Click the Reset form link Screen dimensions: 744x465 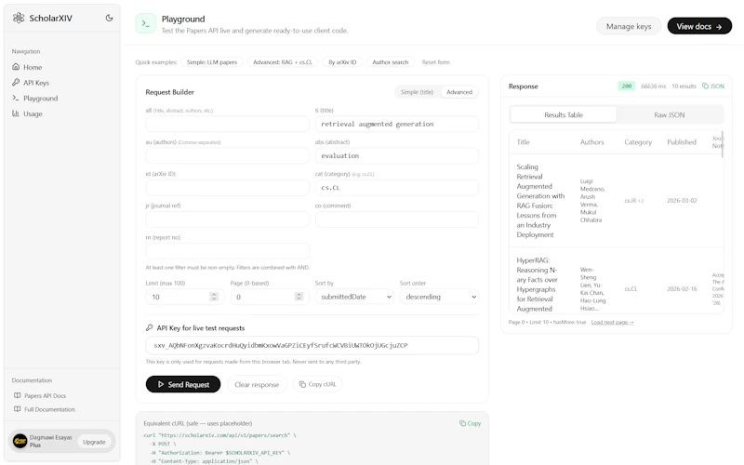(x=435, y=62)
